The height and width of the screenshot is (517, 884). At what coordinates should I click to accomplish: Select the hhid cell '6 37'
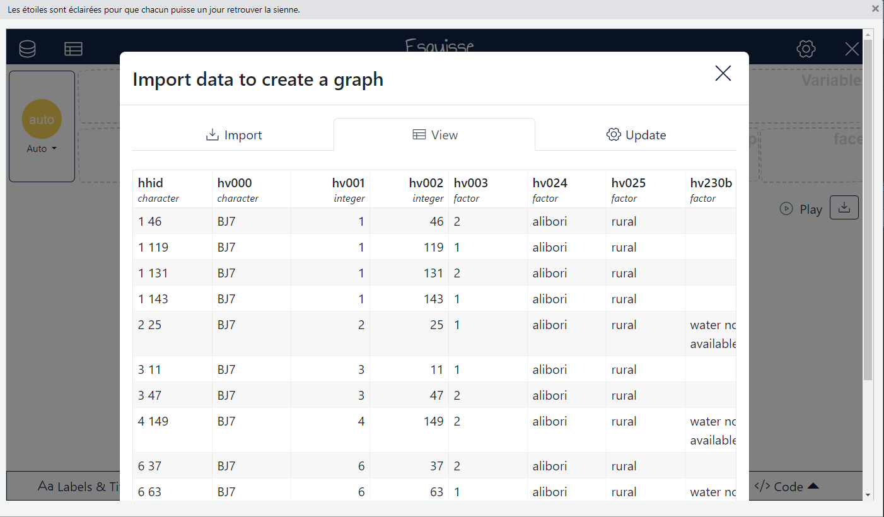tap(172, 466)
